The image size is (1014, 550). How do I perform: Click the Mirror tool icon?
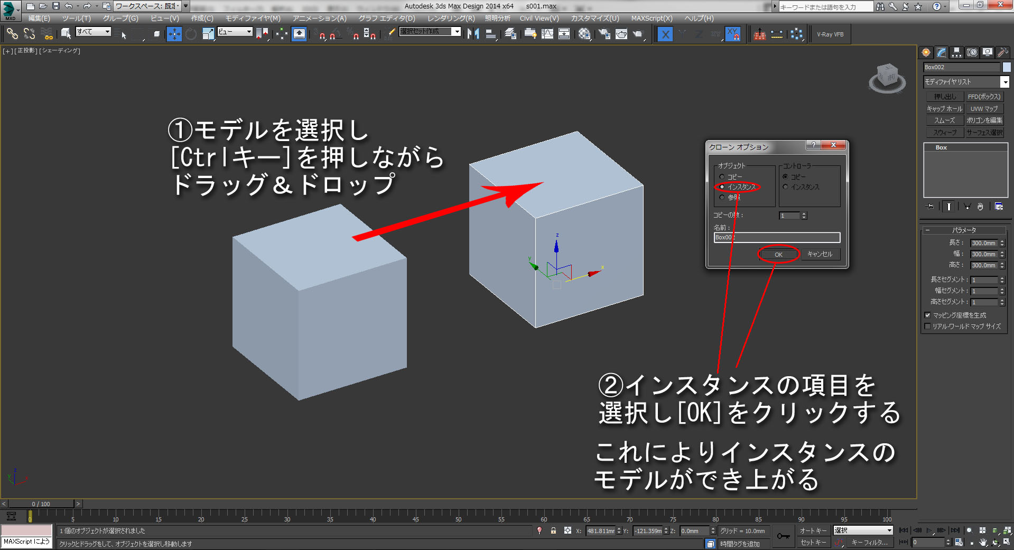(x=473, y=34)
